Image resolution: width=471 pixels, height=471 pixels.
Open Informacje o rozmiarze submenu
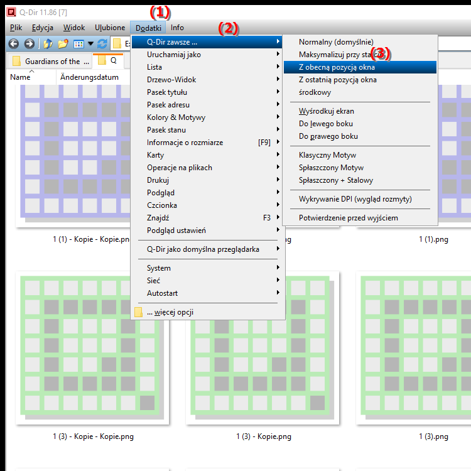207,143
